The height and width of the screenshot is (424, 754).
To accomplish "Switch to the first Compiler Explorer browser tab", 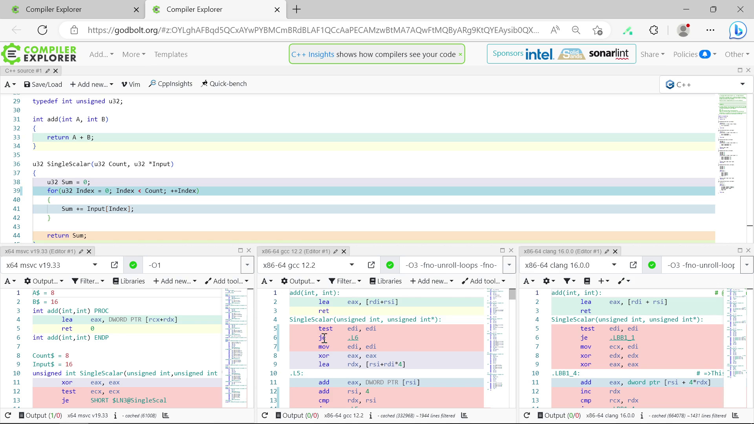I will pyautogui.click(x=53, y=9).
